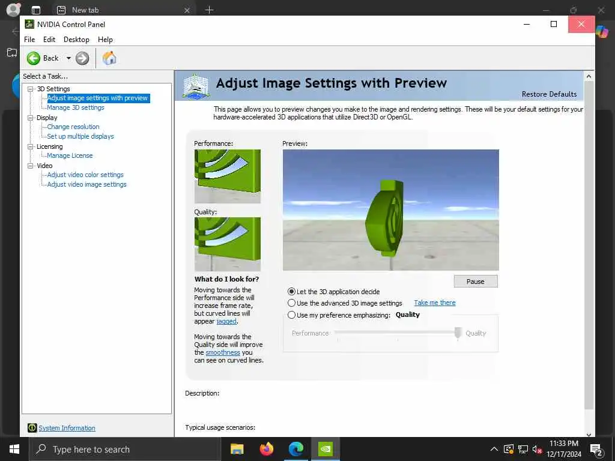Launch Firefox from the taskbar
This screenshot has height=461, width=615.
[267, 449]
